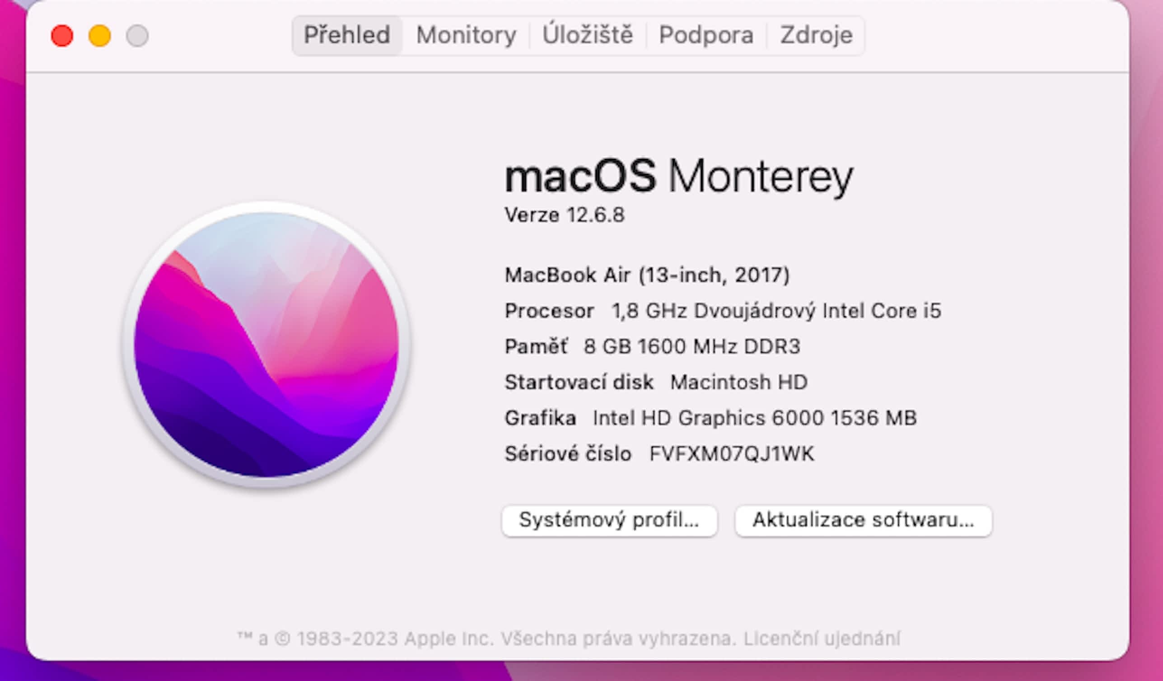Open the Licenční ujednání link
This screenshot has height=681, width=1163.
point(822,639)
